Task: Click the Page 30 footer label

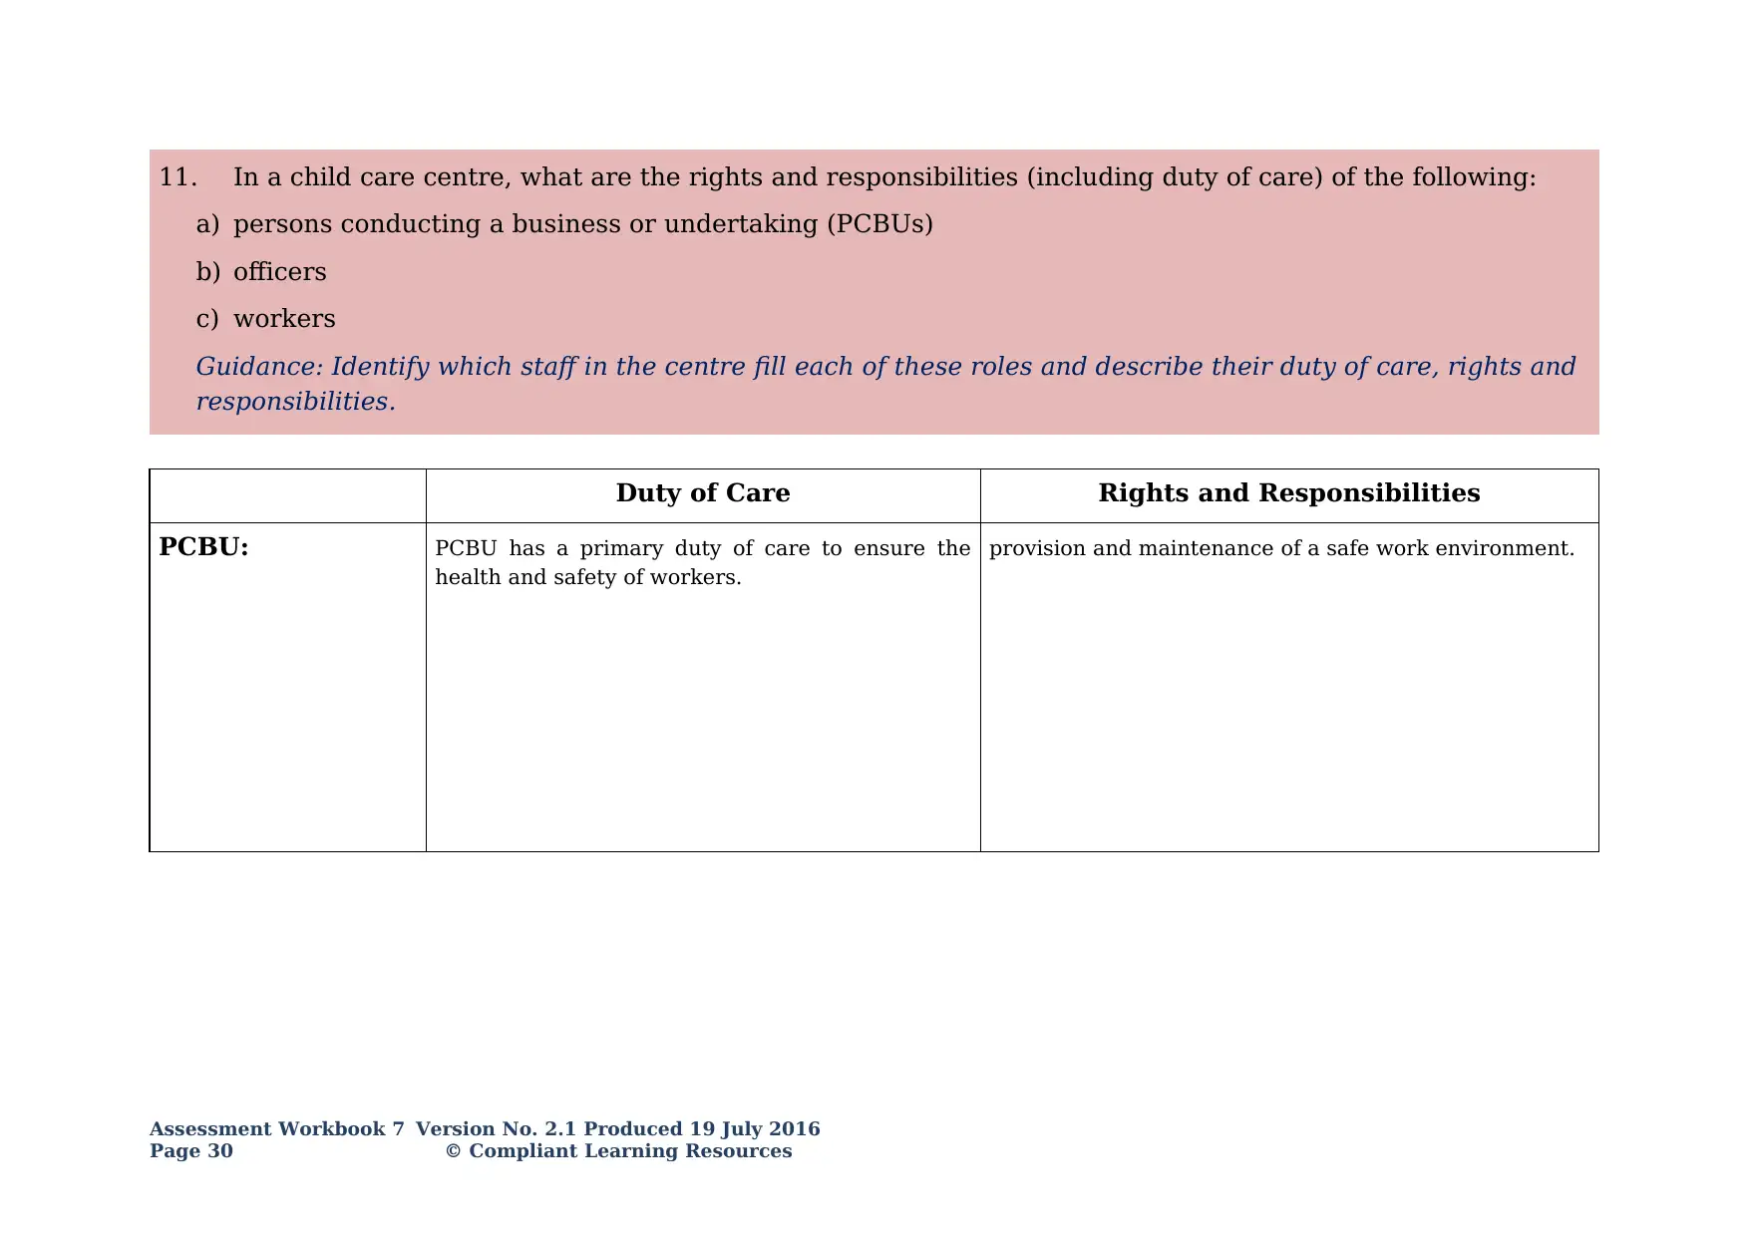Action: coord(191,1151)
